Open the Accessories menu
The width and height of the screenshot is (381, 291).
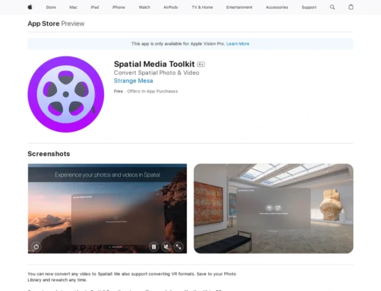(277, 7)
